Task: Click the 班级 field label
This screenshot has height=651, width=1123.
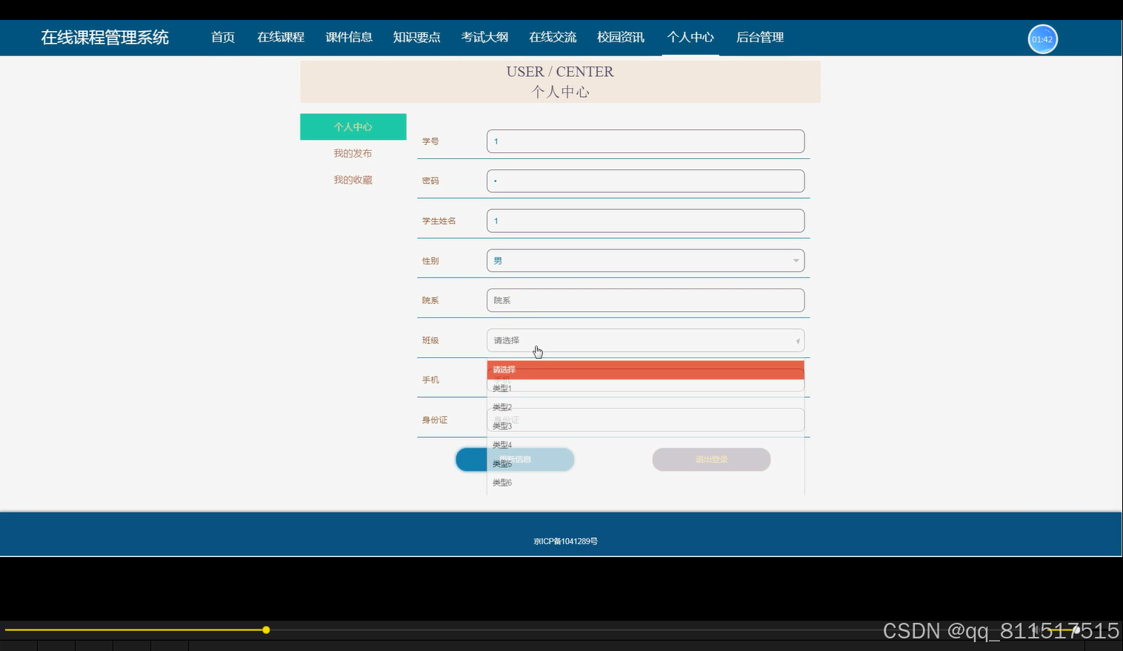Action: tap(430, 340)
